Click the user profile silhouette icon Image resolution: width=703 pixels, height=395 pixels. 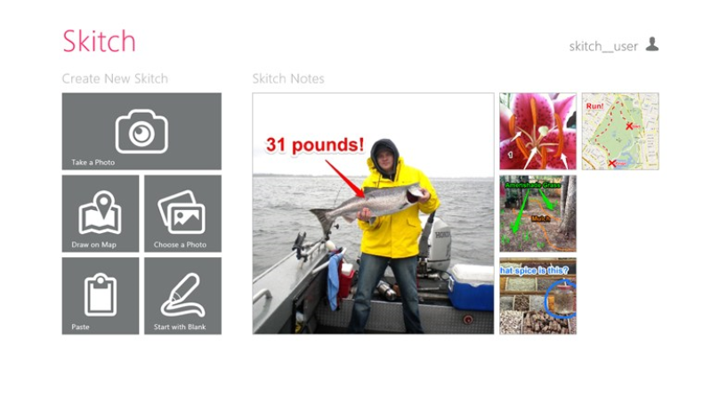(652, 44)
